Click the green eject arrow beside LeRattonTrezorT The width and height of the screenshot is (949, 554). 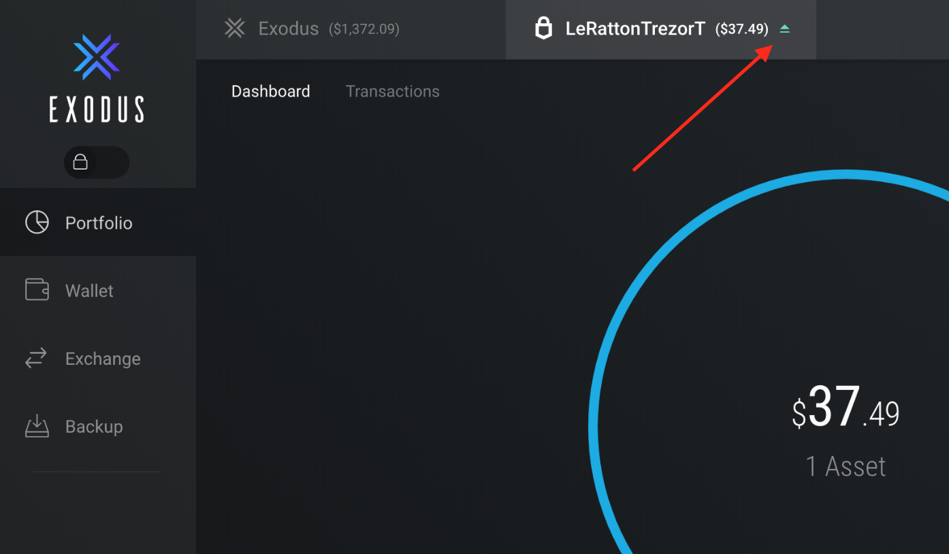[785, 29]
